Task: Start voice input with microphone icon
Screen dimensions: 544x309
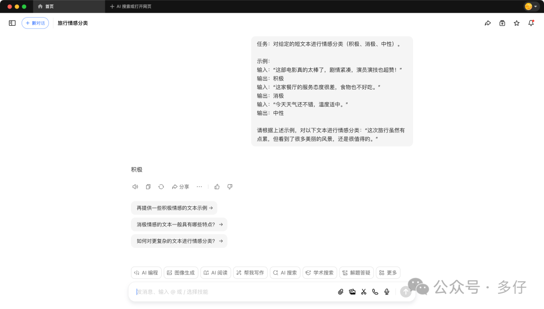Action: pos(387,292)
